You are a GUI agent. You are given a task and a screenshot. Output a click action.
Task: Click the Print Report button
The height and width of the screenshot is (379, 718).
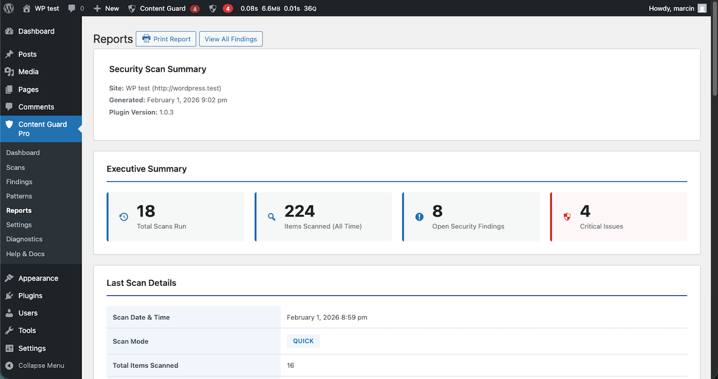click(x=166, y=38)
